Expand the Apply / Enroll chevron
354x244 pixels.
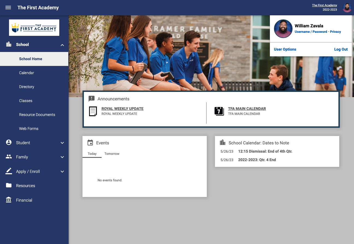pyautogui.click(x=62, y=172)
